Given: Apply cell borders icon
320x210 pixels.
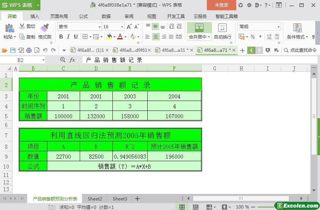Looking at the screenshot, I should [85, 37].
